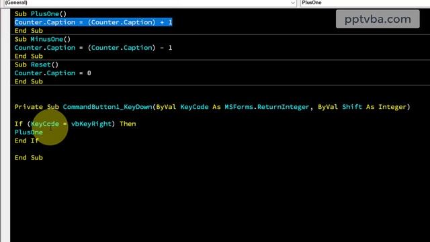Click the 'Sub MinusOne()' code line
This screenshot has width=430, height=242.
point(42,39)
